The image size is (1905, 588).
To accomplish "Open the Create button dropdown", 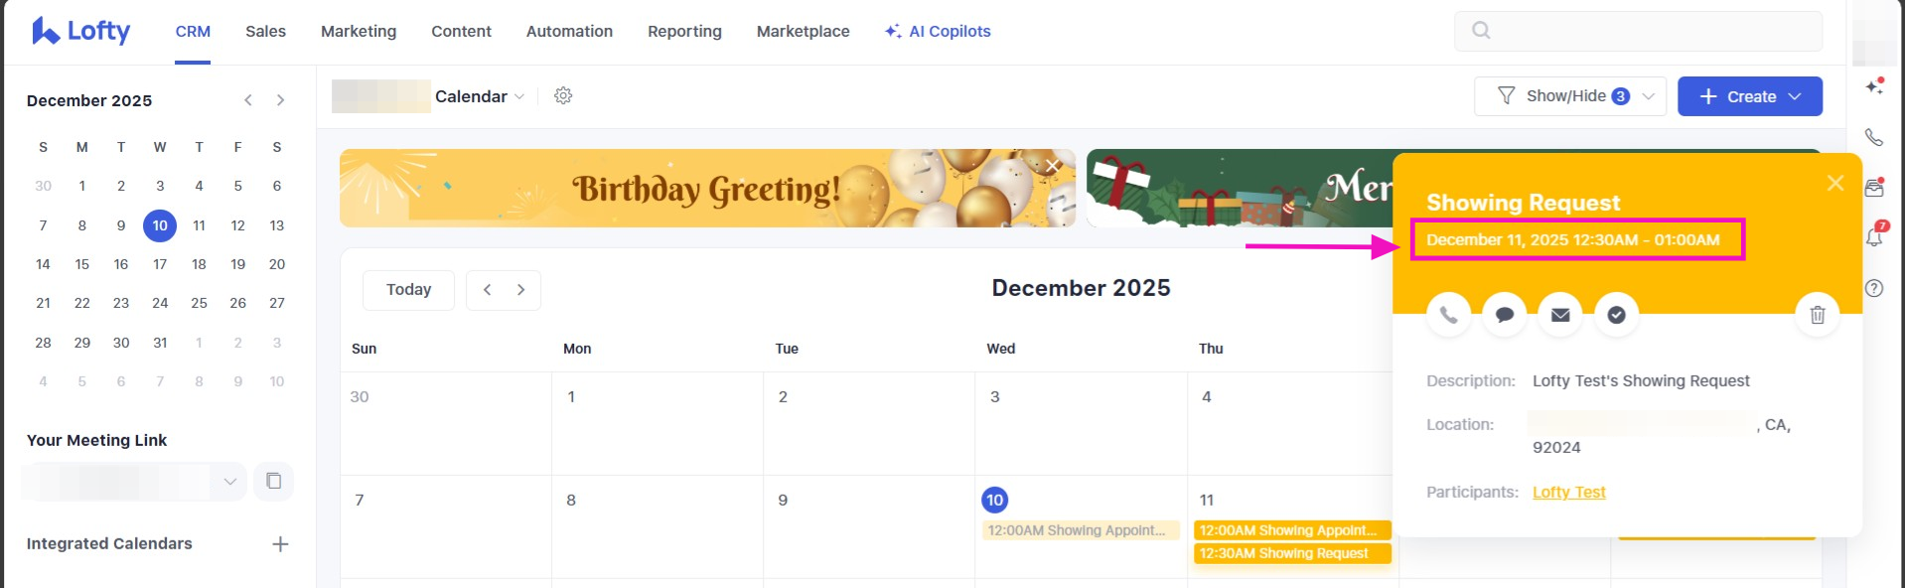I will point(1749,96).
